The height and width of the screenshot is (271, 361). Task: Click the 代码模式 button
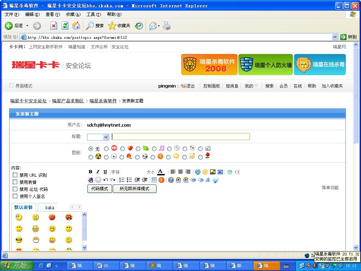tap(100, 189)
